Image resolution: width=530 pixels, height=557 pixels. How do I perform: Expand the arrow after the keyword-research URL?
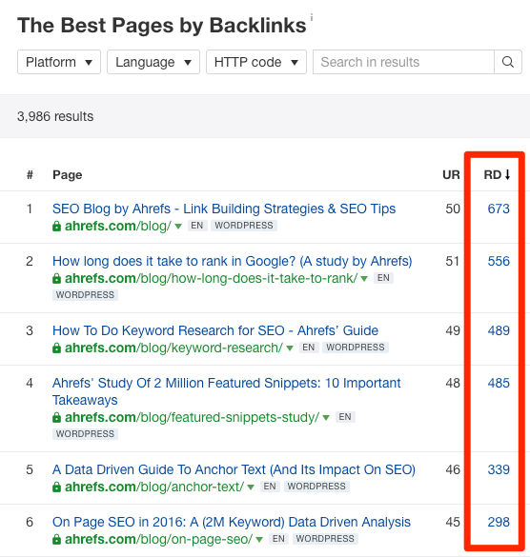[290, 348]
